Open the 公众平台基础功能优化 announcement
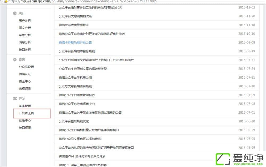 point(74,121)
